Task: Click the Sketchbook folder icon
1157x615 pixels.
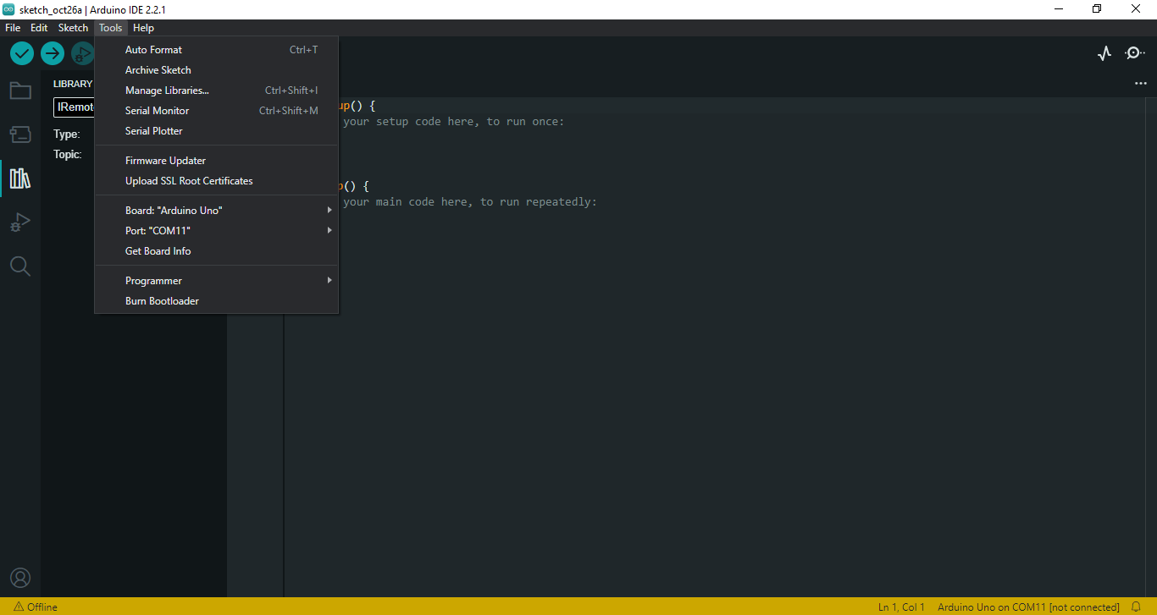Action: 20,90
